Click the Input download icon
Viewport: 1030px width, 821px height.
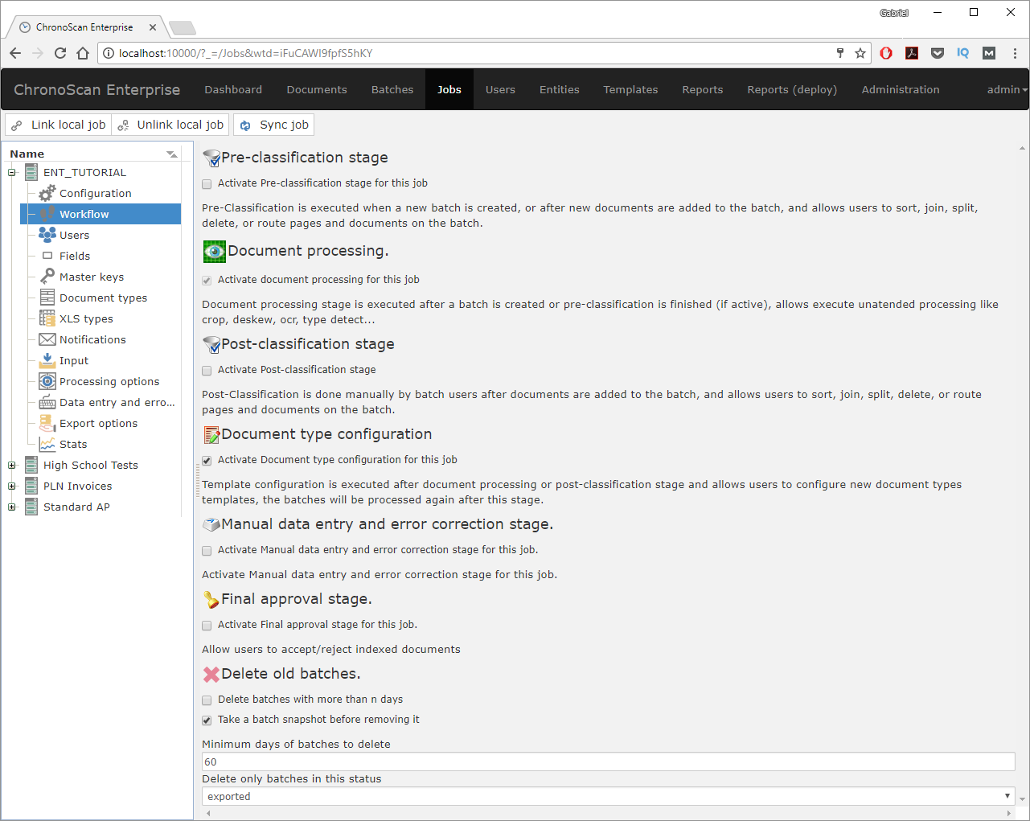pos(47,360)
